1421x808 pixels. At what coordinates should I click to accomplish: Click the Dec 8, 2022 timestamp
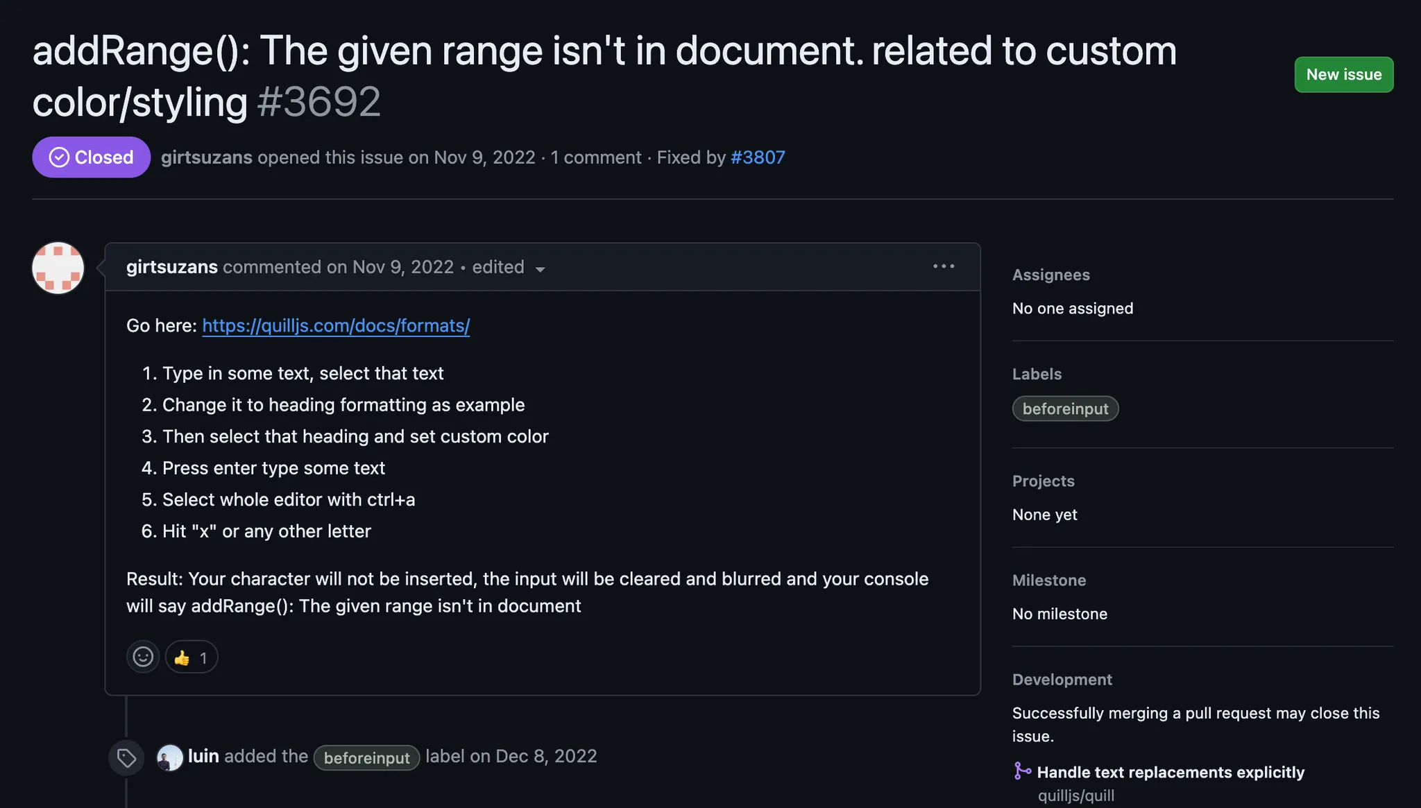pos(546,756)
